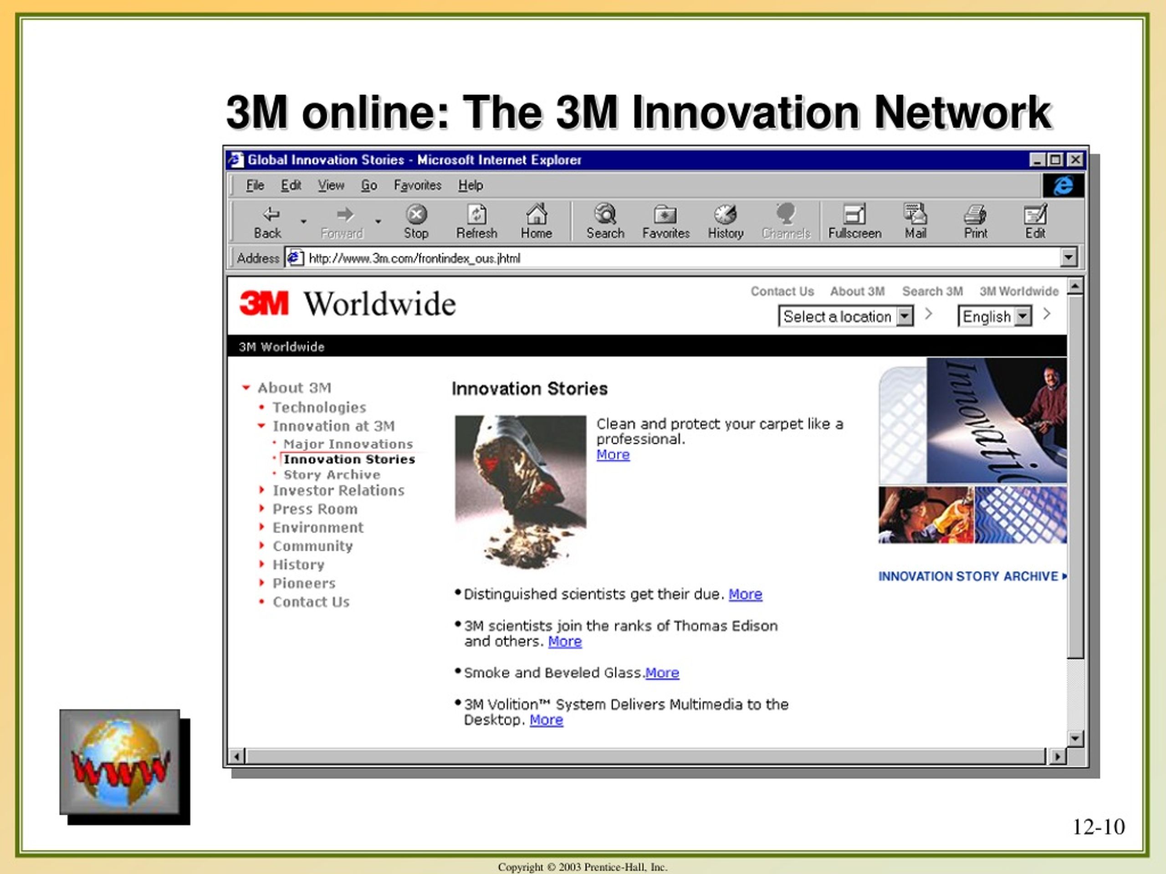Open the Edit menu
This screenshot has height=874, width=1166.
click(291, 185)
